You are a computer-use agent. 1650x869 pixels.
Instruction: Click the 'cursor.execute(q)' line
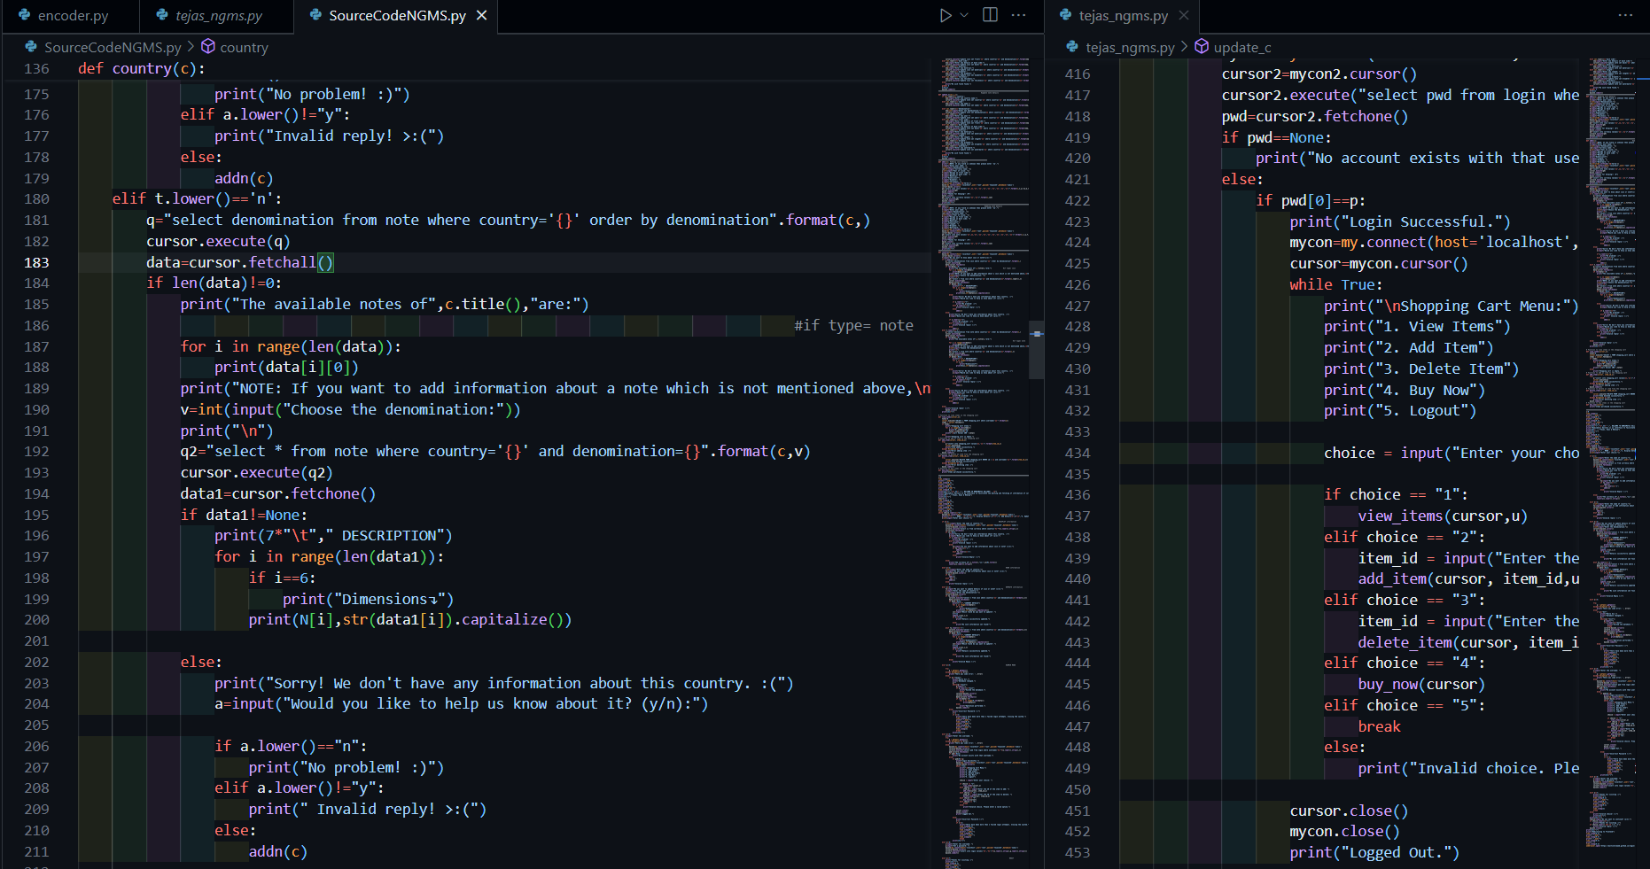click(218, 241)
